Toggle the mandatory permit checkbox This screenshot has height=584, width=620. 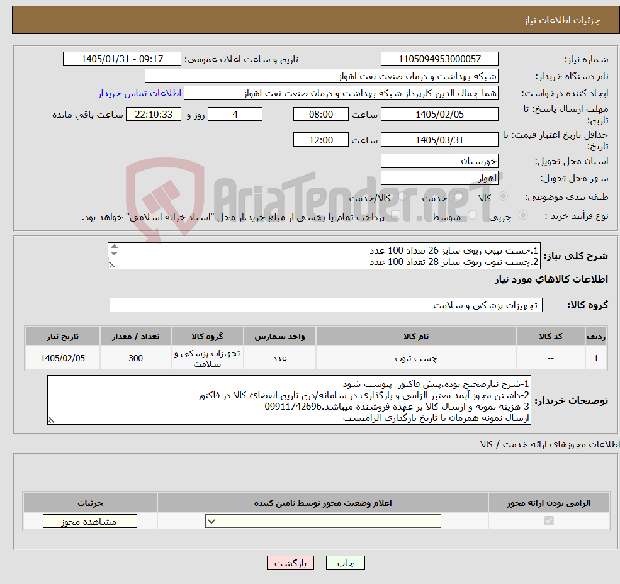click(x=549, y=520)
